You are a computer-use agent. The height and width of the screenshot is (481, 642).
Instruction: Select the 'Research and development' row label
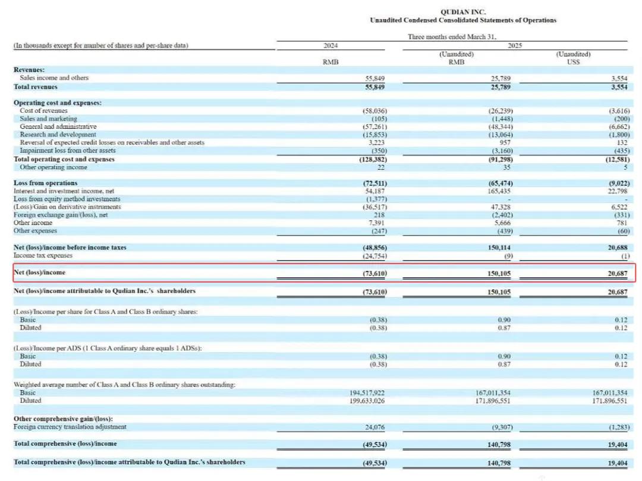tap(58, 135)
